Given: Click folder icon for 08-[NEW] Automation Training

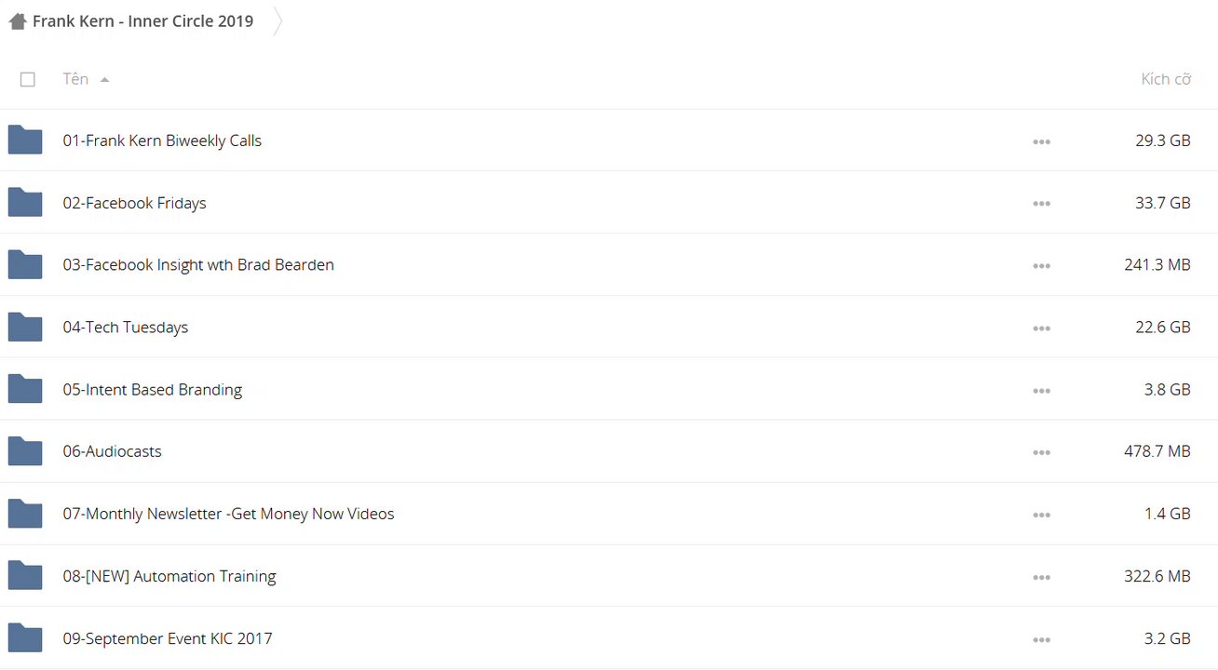Looking at the screenshot, I should click(25, 576).
